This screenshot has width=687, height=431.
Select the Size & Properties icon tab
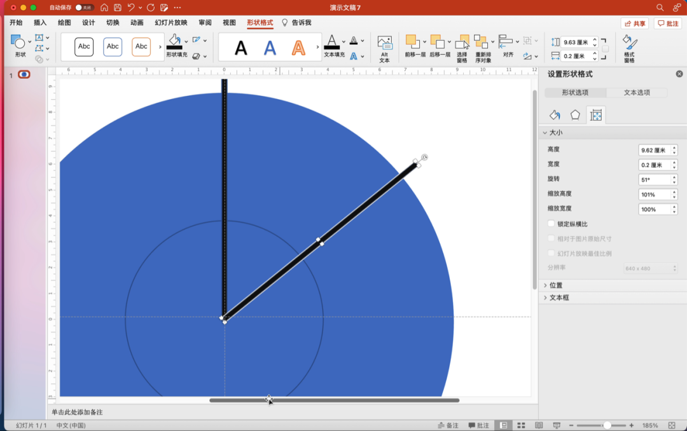coord(596,115)
